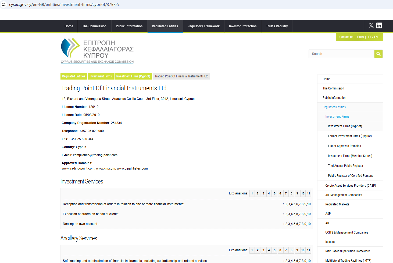
Task: Open Public Information top navigation menu
Action: click(x=129, y=26)
